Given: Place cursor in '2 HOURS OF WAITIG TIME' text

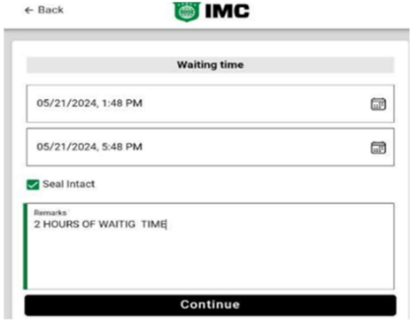Looking at the screenshot, I should pos(100,225).
